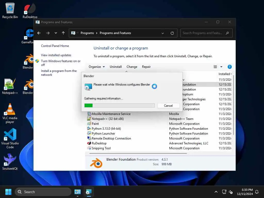Click Uninstall in the toolbar
Screen dimensions: 264x198
tap(116, 67)
